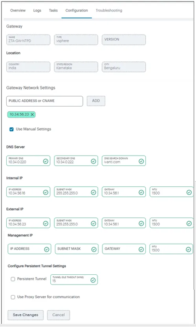Click the Management subnet mask checkmark icon
Image resolution: width=196 pixels, height=327 pixels.
click(94, 250)
